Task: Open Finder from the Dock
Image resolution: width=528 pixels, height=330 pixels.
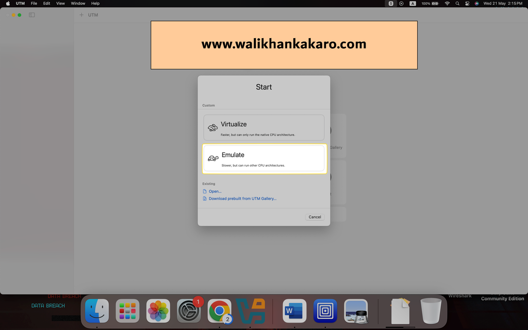Action: (97, 311)
